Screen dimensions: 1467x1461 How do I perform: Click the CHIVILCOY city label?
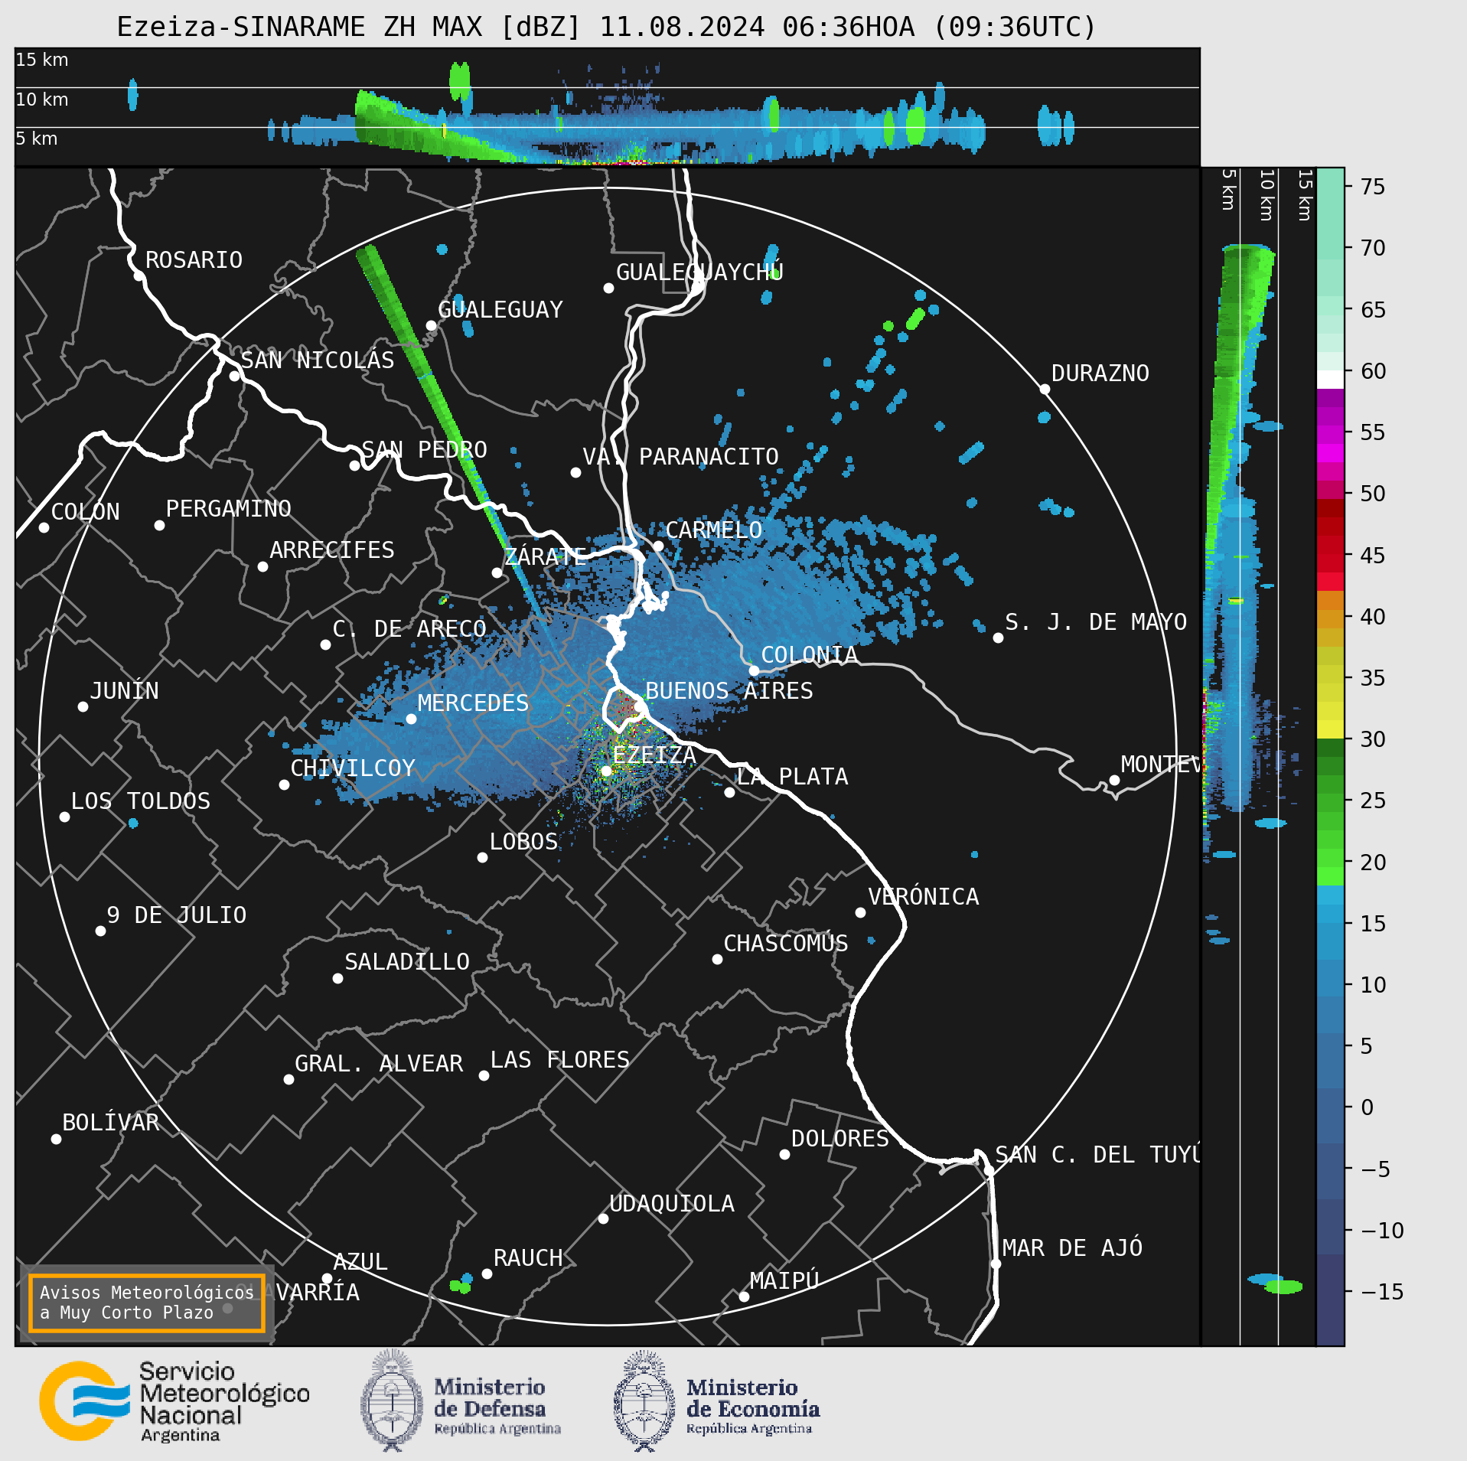click(x=353, y=768)
